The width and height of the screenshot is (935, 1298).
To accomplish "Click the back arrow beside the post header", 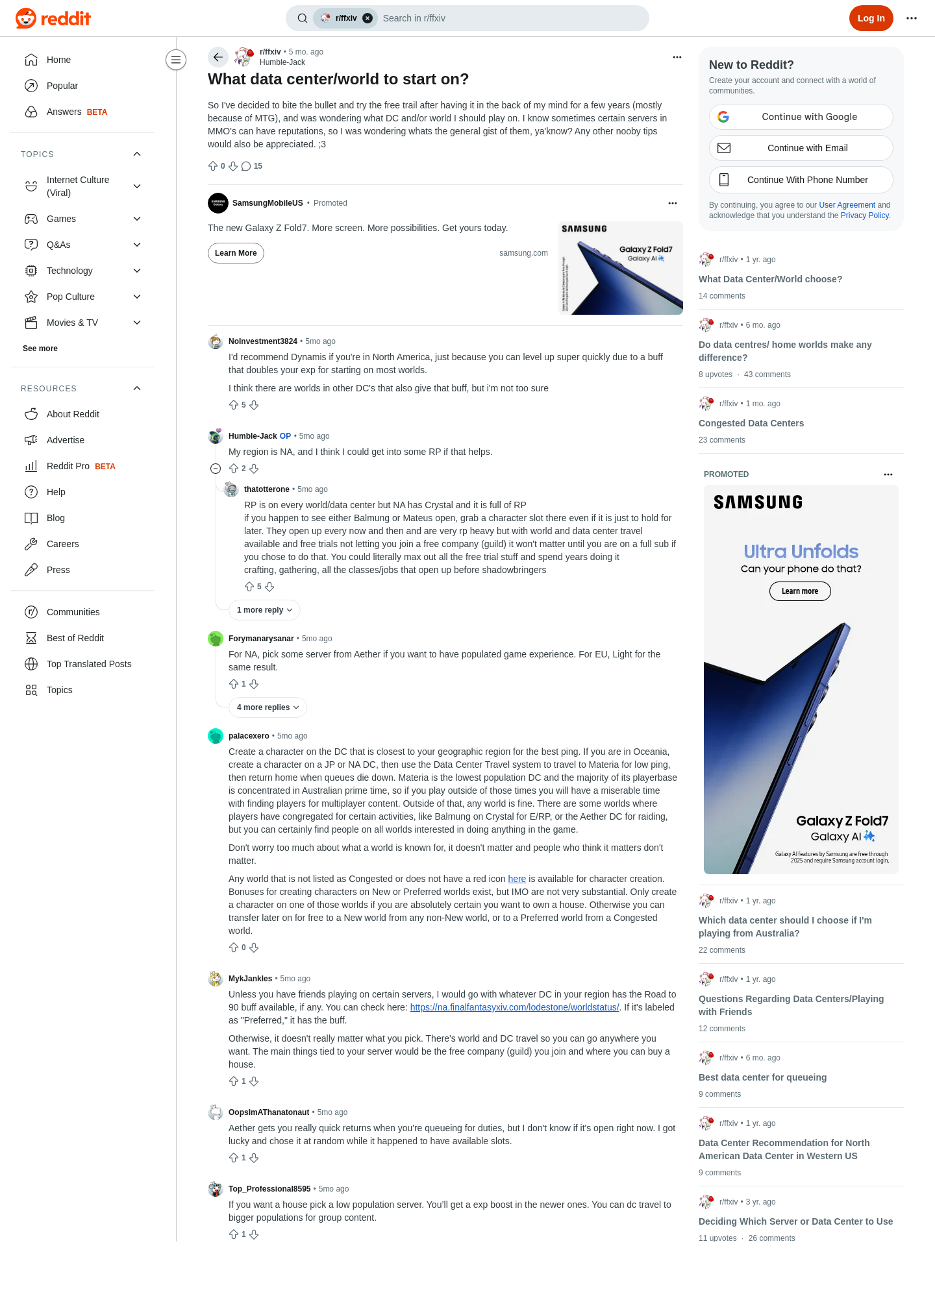I will pyautogui.click(x=218, y=57).
